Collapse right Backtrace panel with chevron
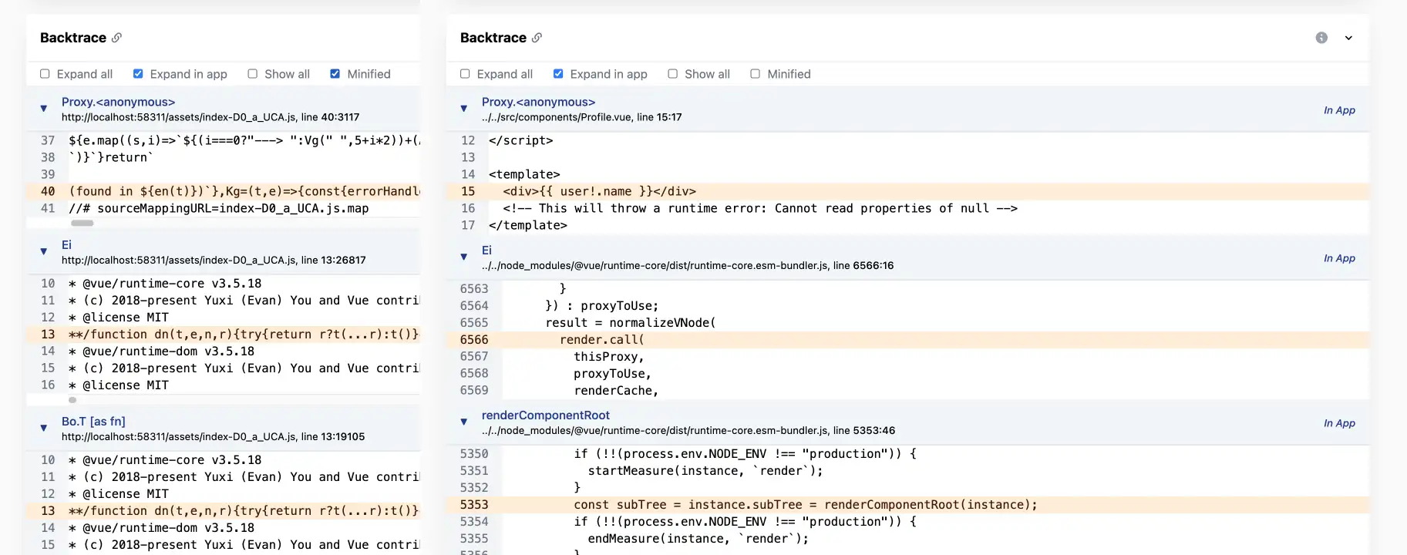The width and height of the screenshot is (1407, 555). coord(1348,38)
